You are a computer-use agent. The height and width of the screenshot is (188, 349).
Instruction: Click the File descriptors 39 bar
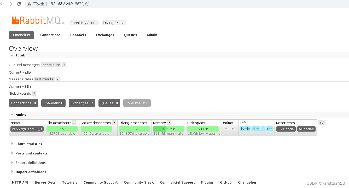click(62, 129)
